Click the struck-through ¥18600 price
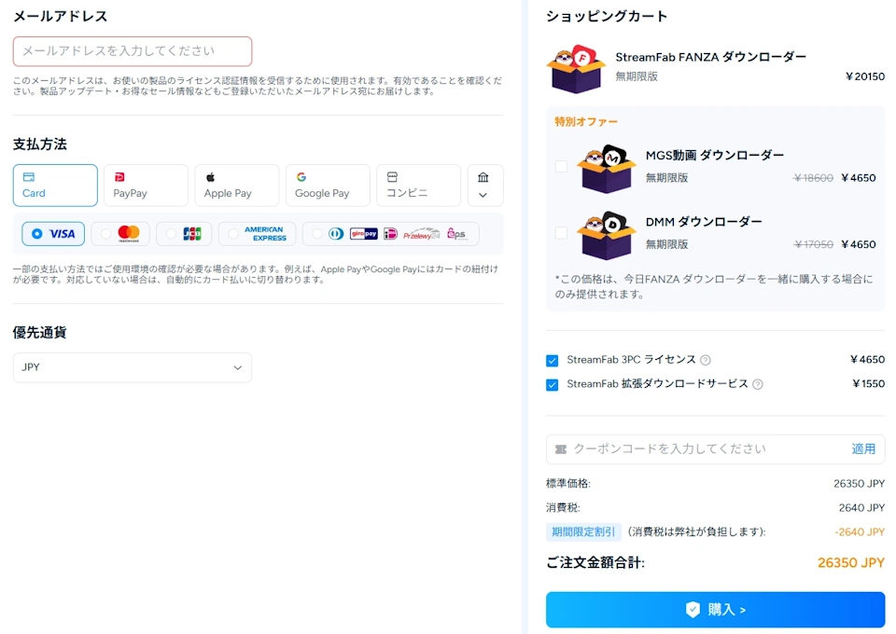 [813, 178]
